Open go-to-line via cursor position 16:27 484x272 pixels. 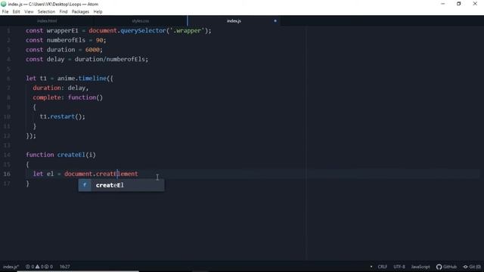(65, 267)
